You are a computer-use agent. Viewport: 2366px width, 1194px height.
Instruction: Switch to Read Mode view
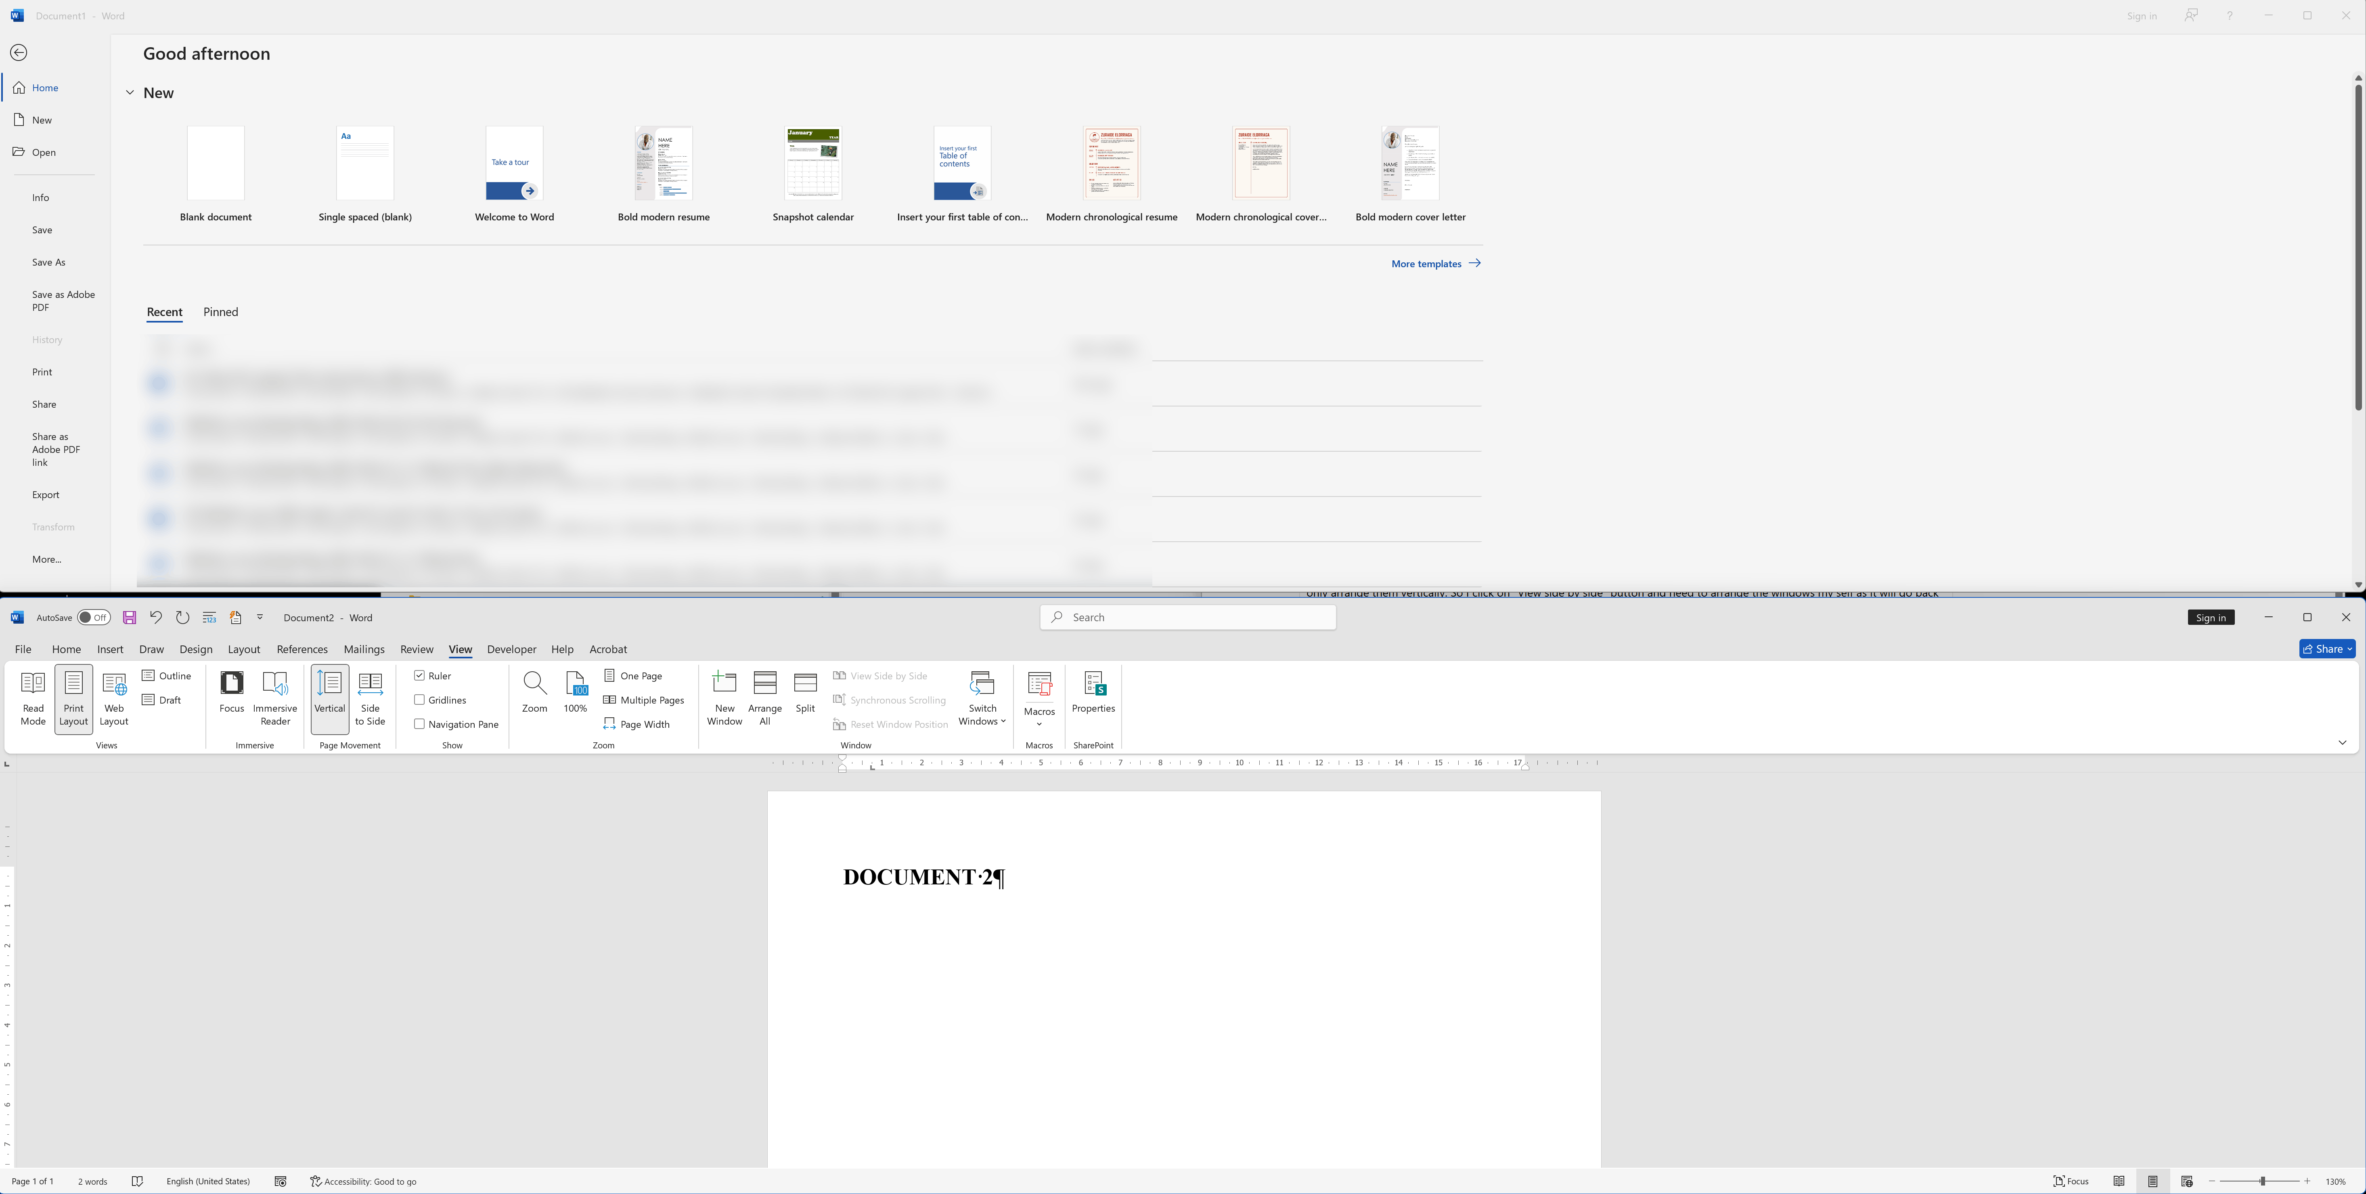[33, 698]
